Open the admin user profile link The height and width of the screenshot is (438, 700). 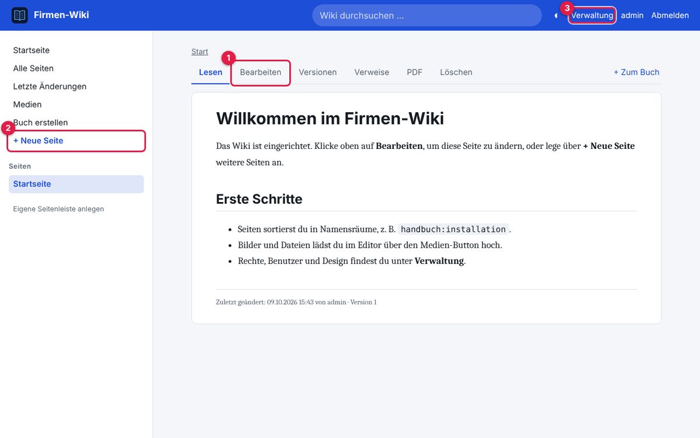click(632, 15)
